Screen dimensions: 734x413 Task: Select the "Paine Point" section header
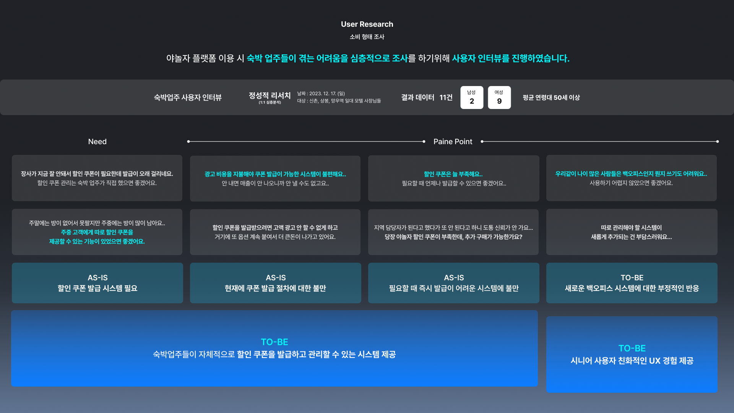coord(453,141)
